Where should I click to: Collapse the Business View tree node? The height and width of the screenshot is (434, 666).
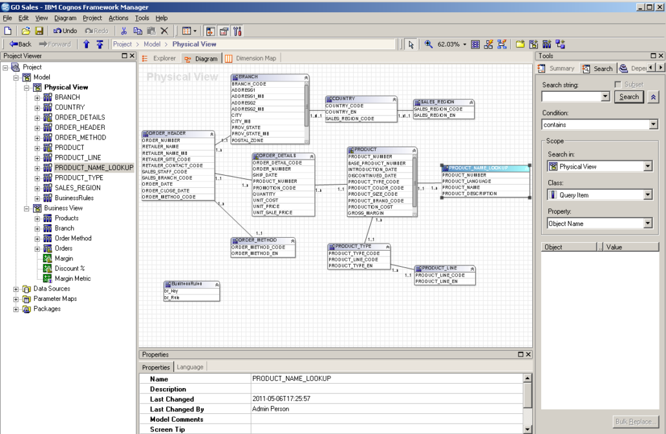click(x=27, y=209)
